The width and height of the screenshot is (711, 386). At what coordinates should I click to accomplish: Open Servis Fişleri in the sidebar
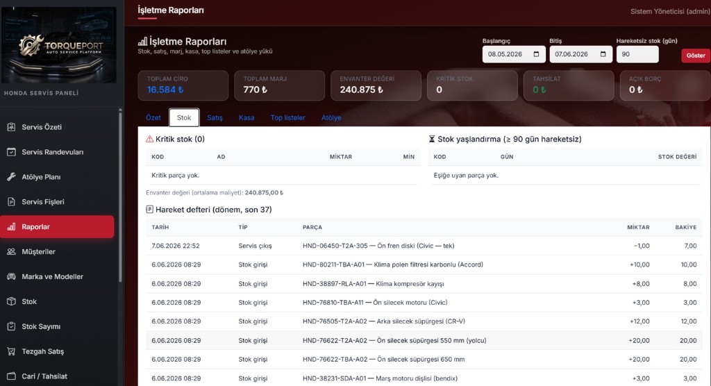(x=57, y=202)
